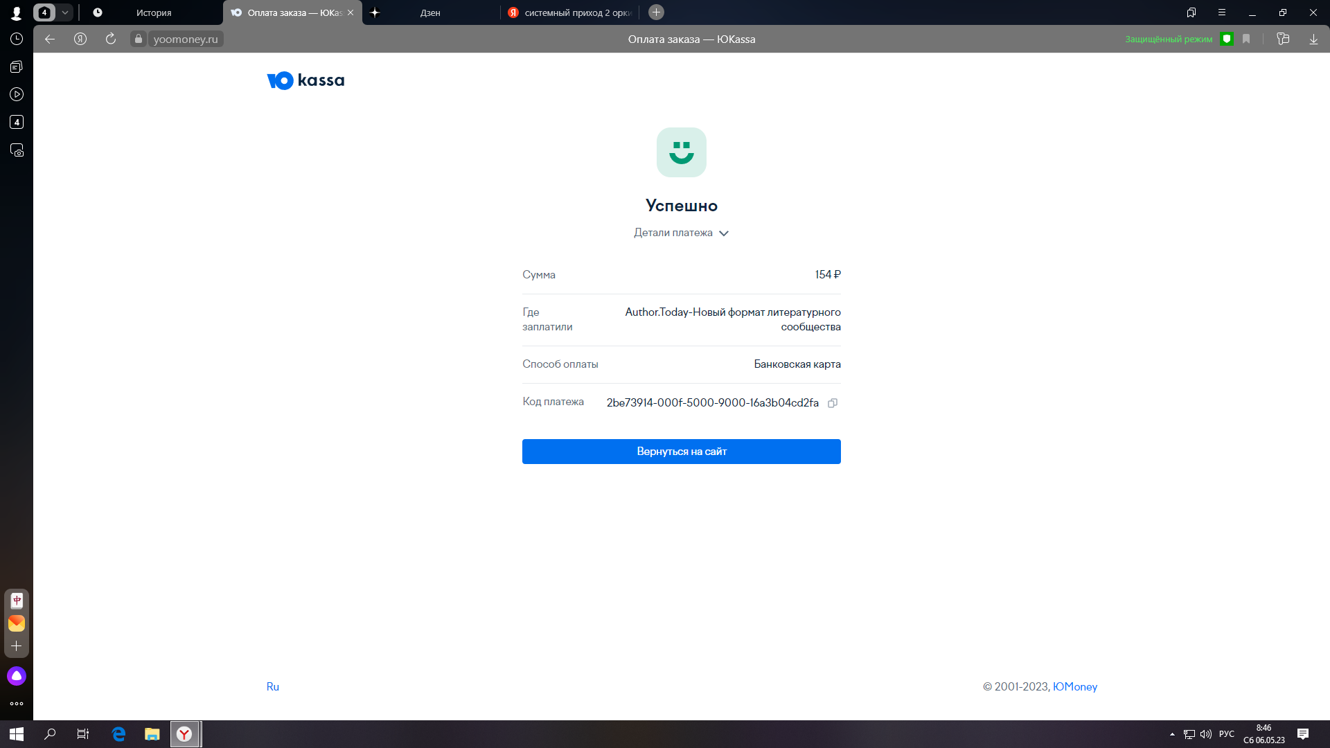Open the ЮMoney footer link
The image size is (1330, 748).
tap(1075, 687)
